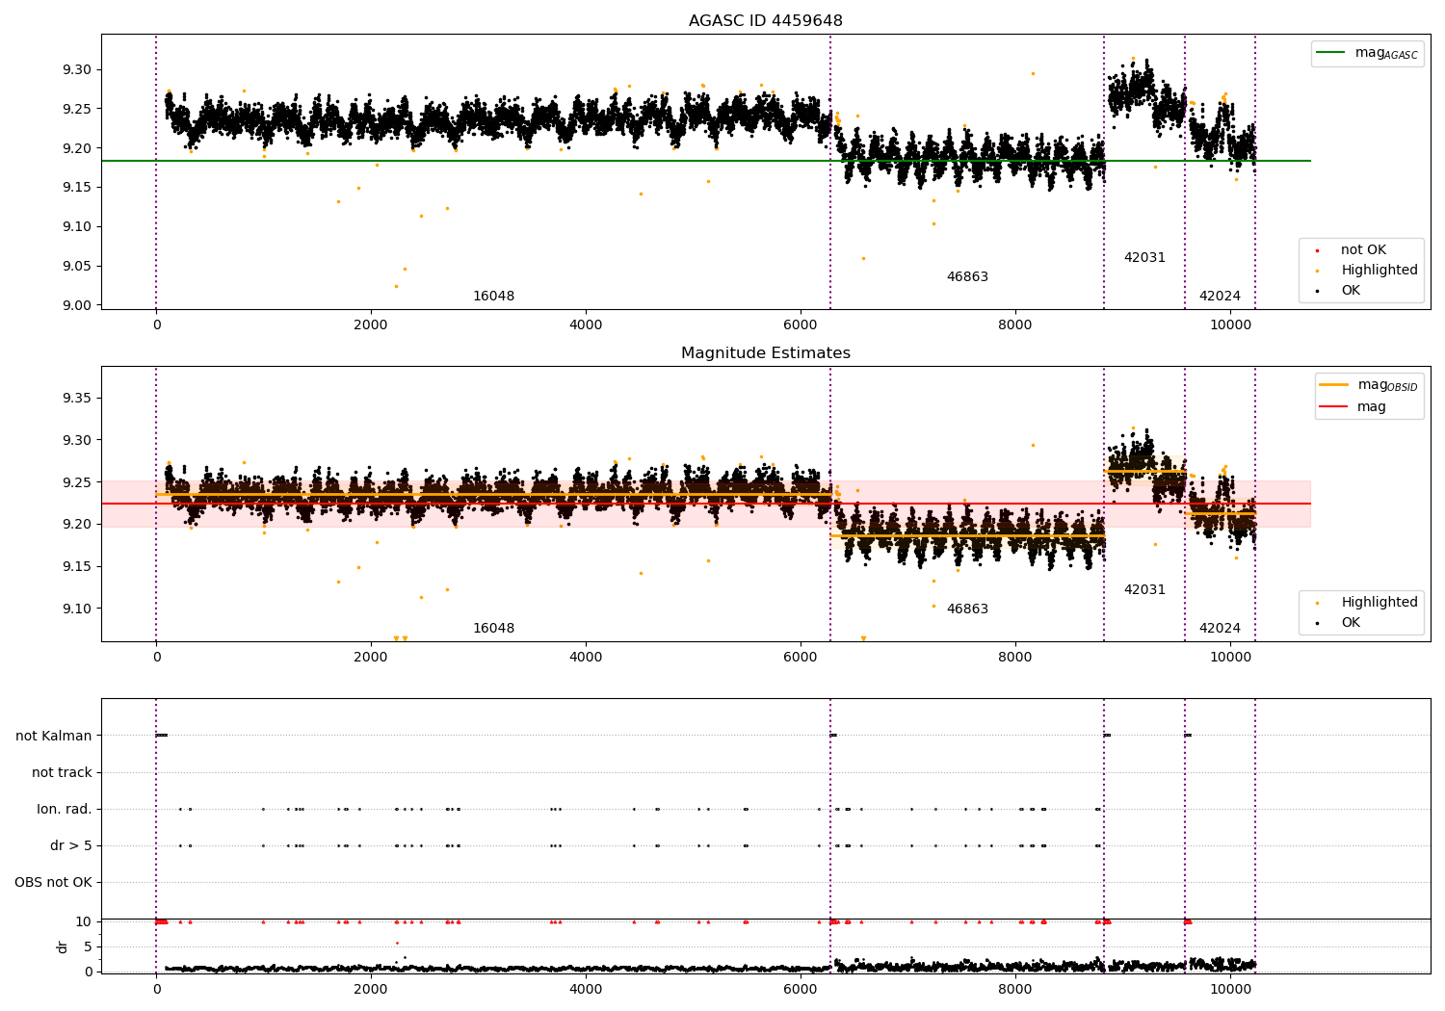
Task: Click the 'not Kalman' row label
Action: click(54, 737)
